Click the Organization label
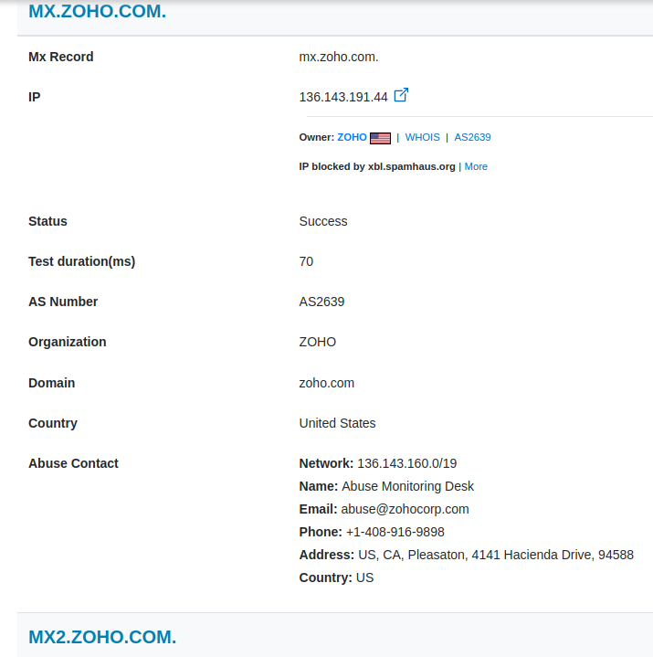Screen dimensions: 653x657 [x=67, y=342]
